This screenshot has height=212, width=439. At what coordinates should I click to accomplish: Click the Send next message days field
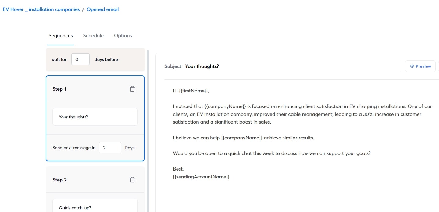point(110,148)
